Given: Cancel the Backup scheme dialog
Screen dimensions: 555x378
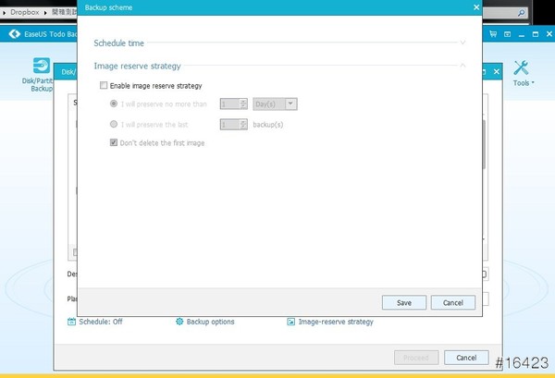Looking at the screenshot, I should [x=453, y=303].
